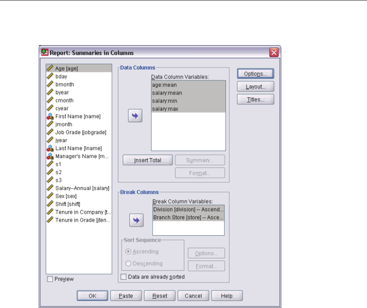This screenshot has height=308, width=367.
Task: Select Division [division] break variable
Action: 188,209
